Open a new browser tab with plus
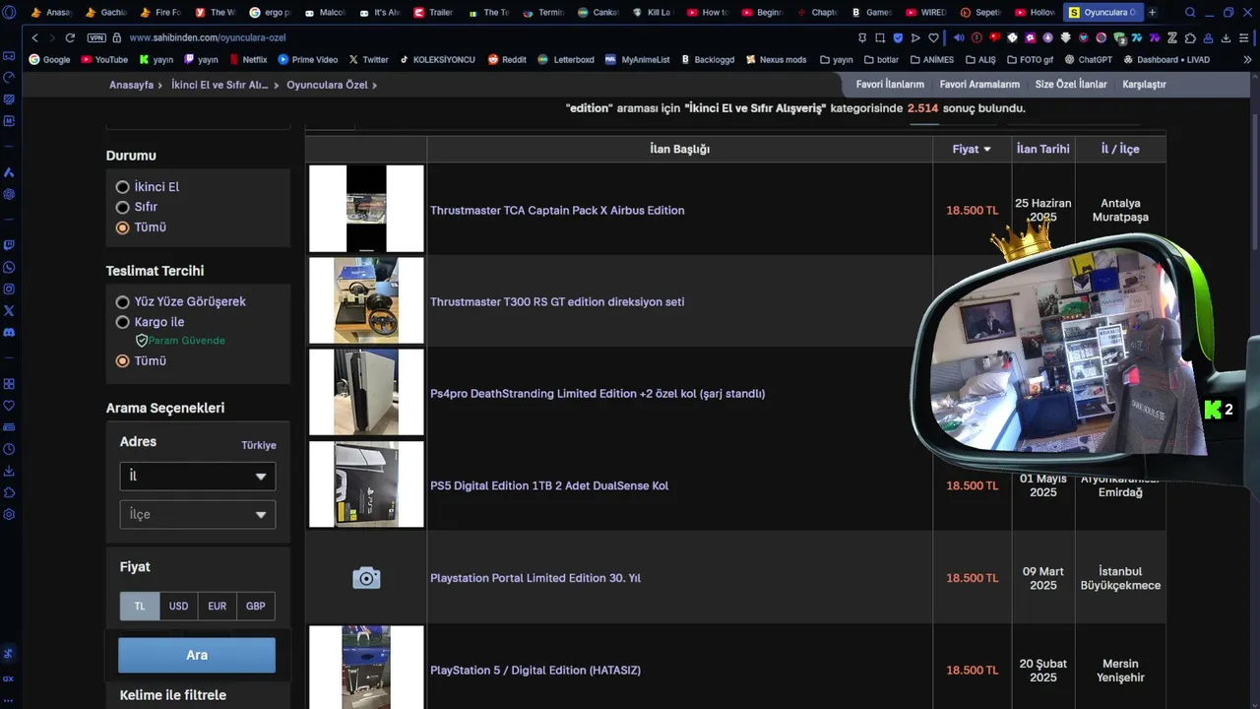This screenshot has height=709, width=1260. [x=1152, y=13]
